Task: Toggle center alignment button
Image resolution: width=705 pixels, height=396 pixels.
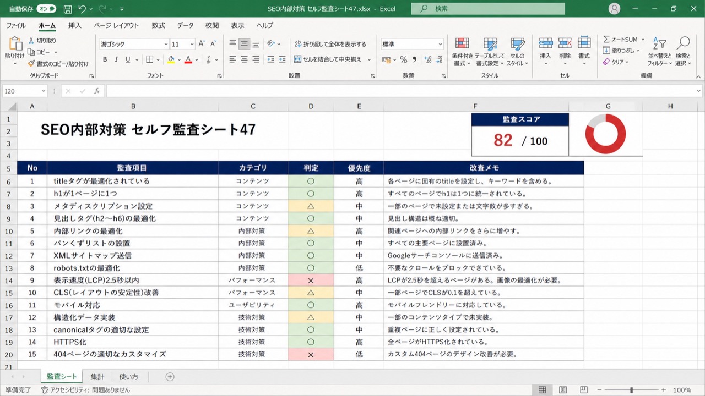Action: 244,44
